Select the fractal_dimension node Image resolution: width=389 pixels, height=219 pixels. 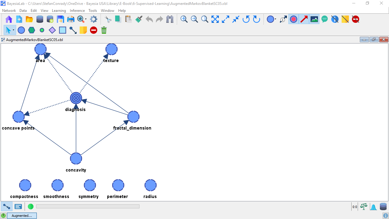click(x=133, y=116)
